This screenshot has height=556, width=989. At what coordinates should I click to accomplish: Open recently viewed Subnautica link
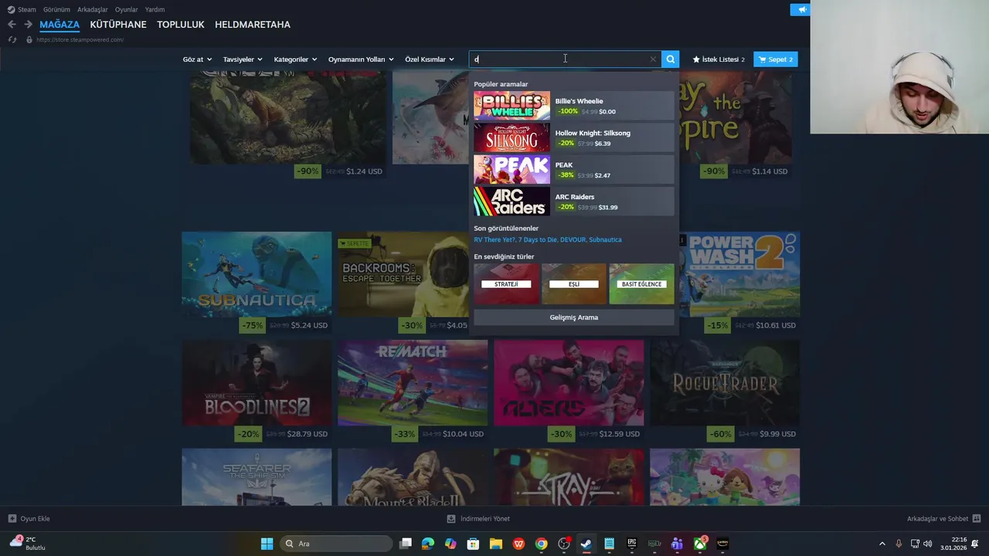[605, 239]
